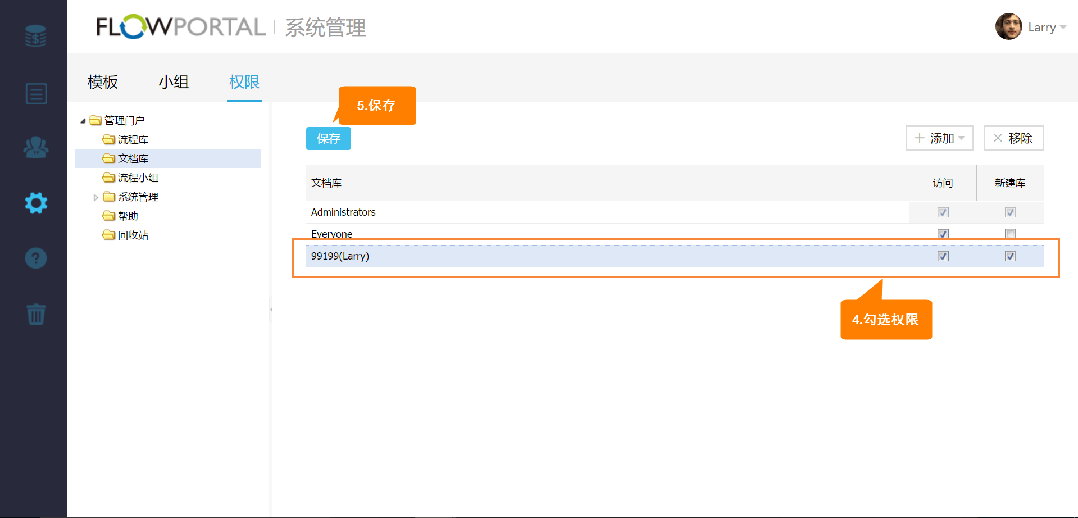
Task: Uncheck 新建库 checkbox for 99199(Larry)
Action: [1010, 256]
